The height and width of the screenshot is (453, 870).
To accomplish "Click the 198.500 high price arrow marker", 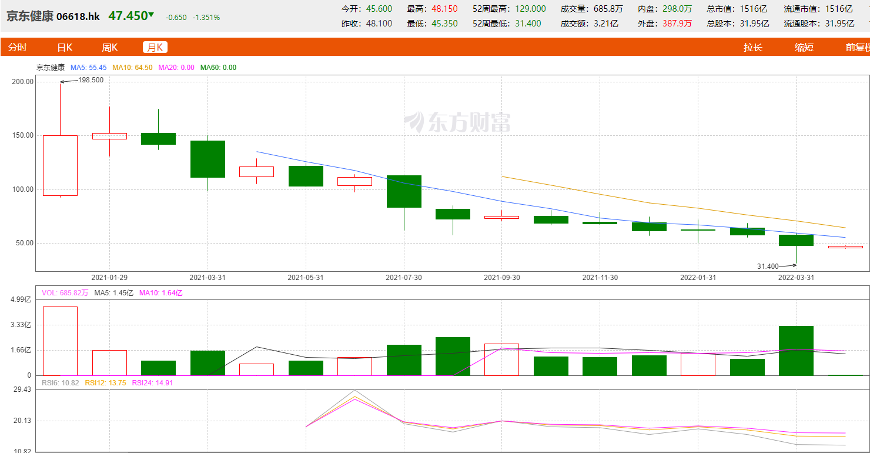I will click(82, 80).
